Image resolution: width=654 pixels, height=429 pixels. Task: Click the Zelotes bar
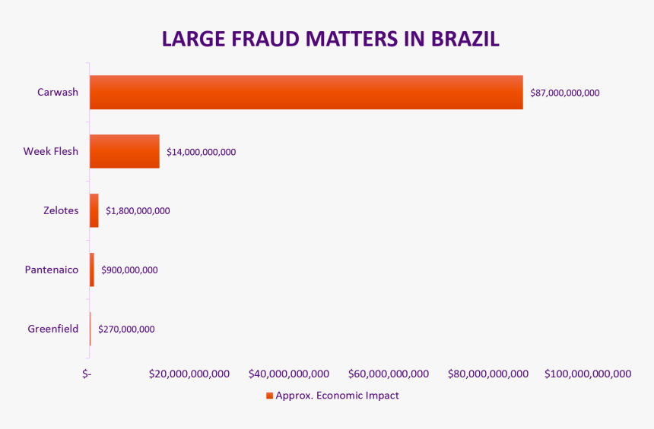point(94,210)
